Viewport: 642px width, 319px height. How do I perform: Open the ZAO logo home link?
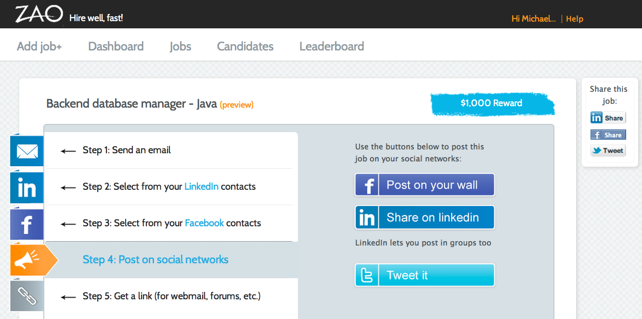[x=39, y=15]
